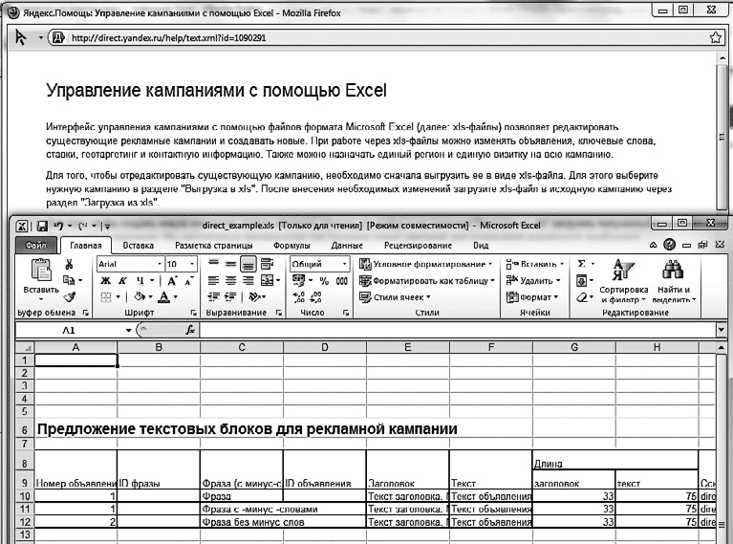The width and height of the screenshot is (733, 544).
Task: Open Сортировка и фильтр menu
Action: pos(624,281)
